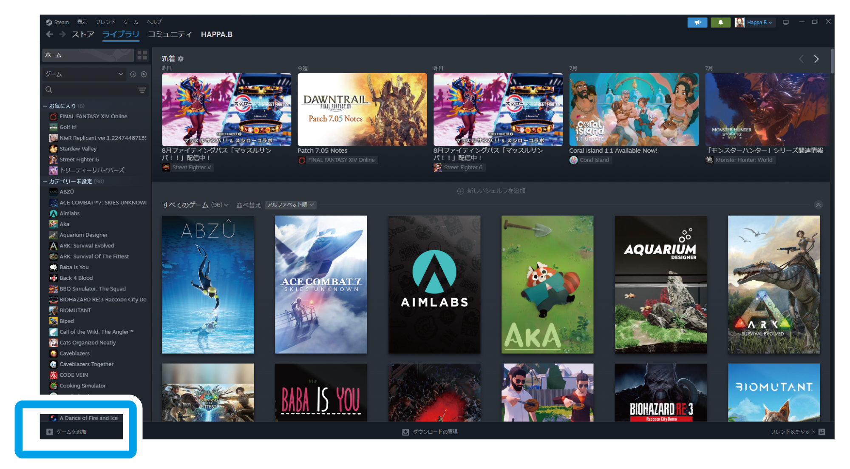Select FINAL FANTASY XIV Online in favorites
Viewport: 850px width, 469px height.
[93, 117]
